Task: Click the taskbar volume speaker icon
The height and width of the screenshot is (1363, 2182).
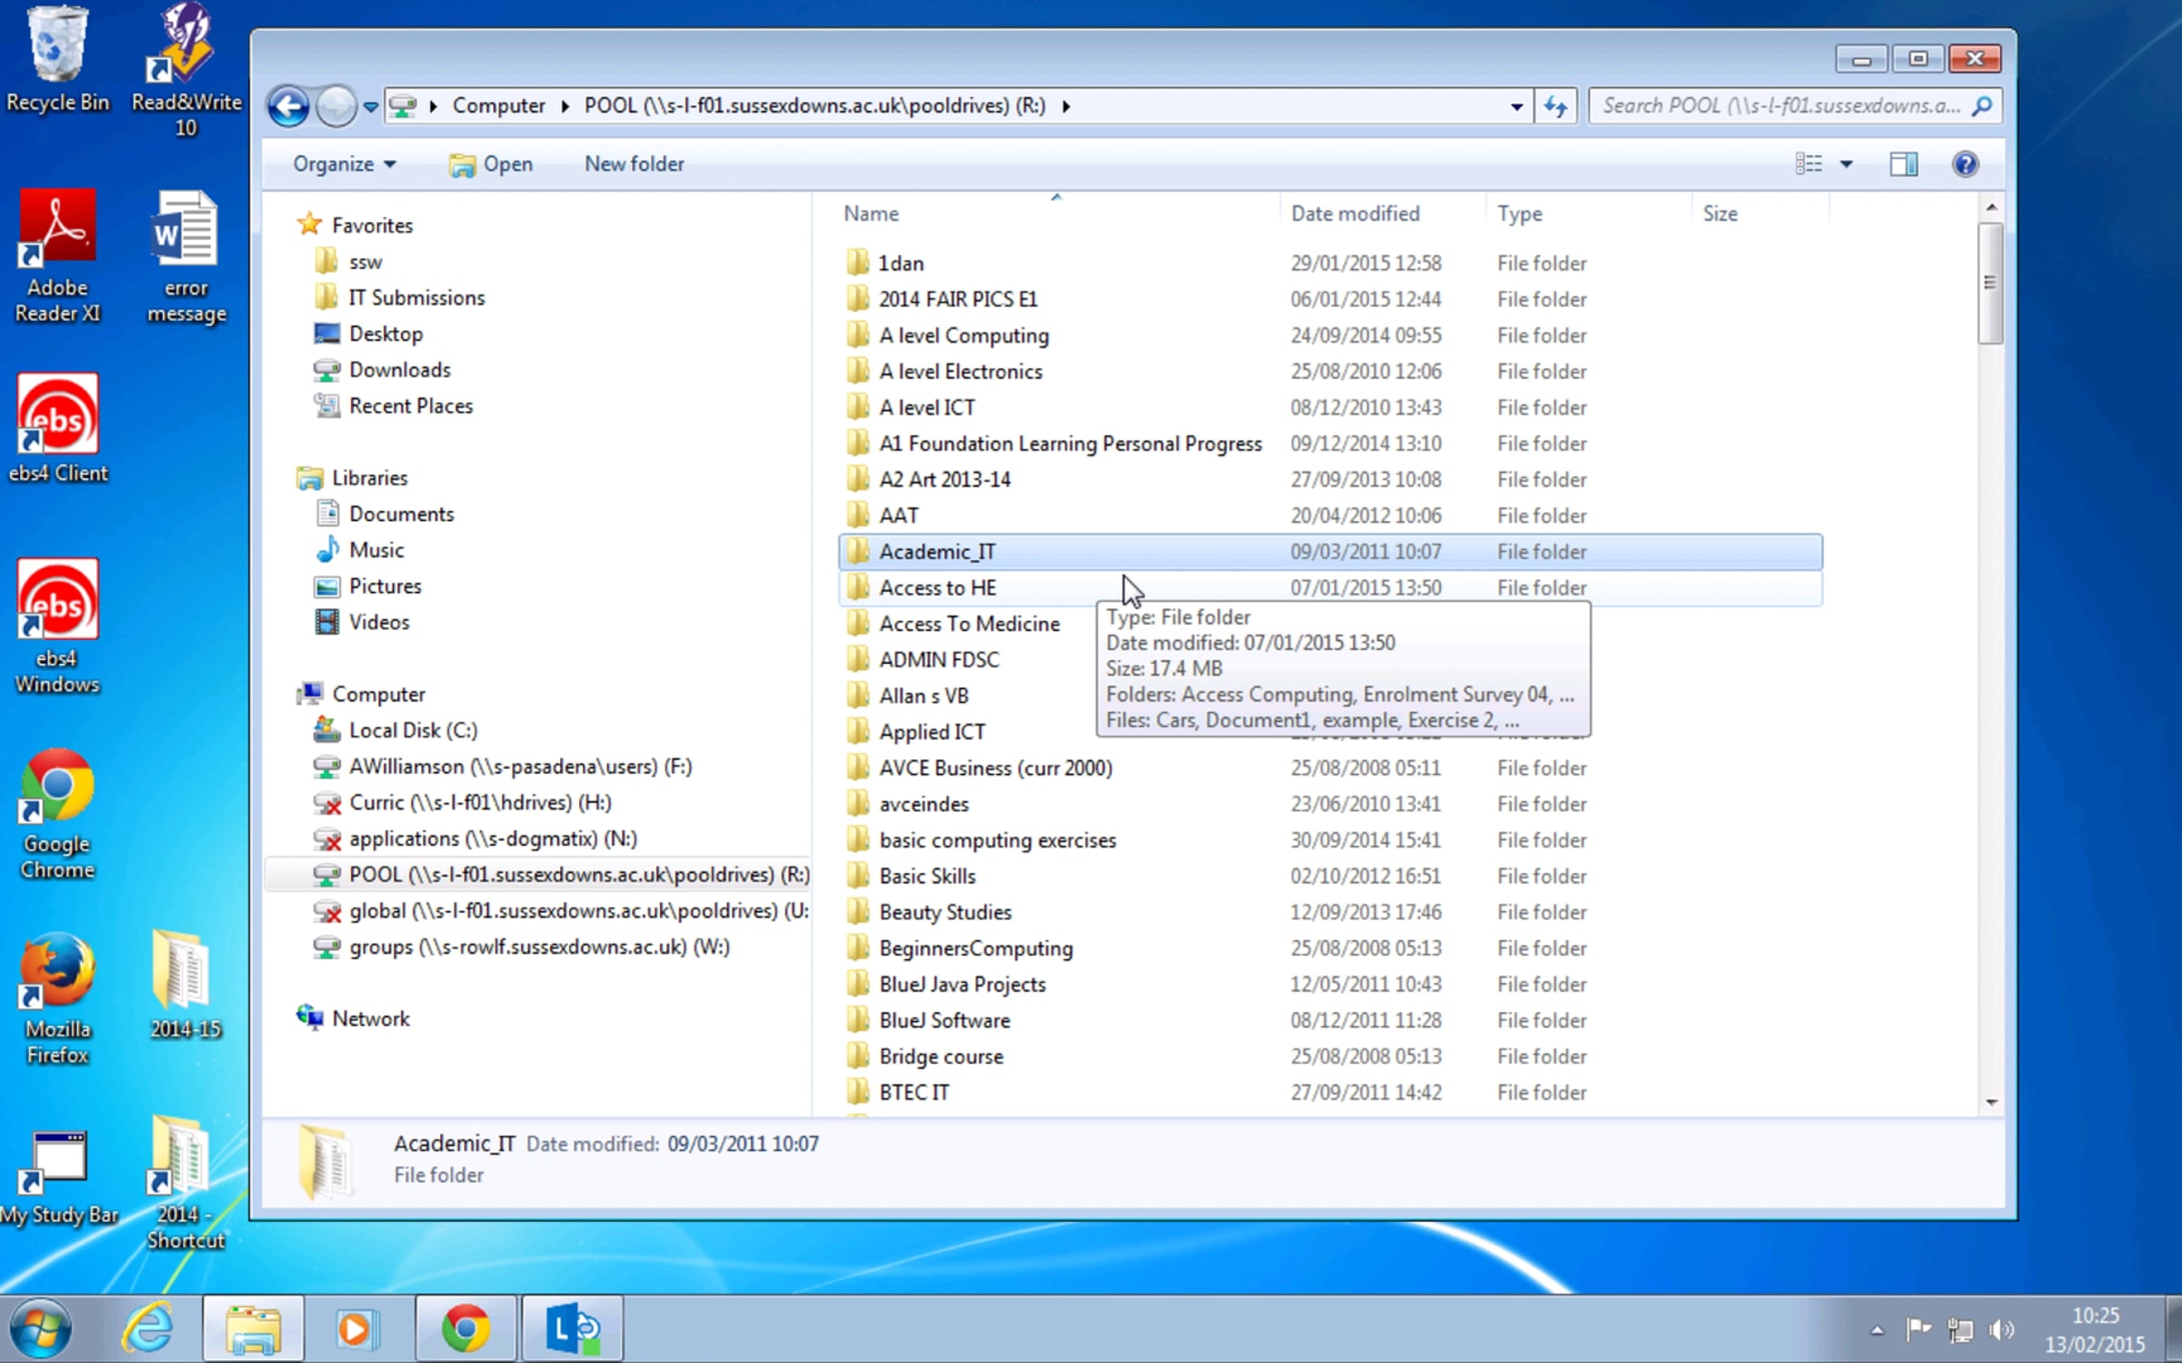Action: (1999, 1330)
